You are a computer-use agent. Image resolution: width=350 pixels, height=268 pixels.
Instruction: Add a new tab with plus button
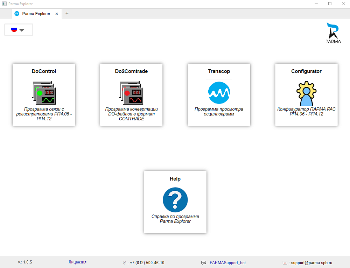tap(67, 13)
